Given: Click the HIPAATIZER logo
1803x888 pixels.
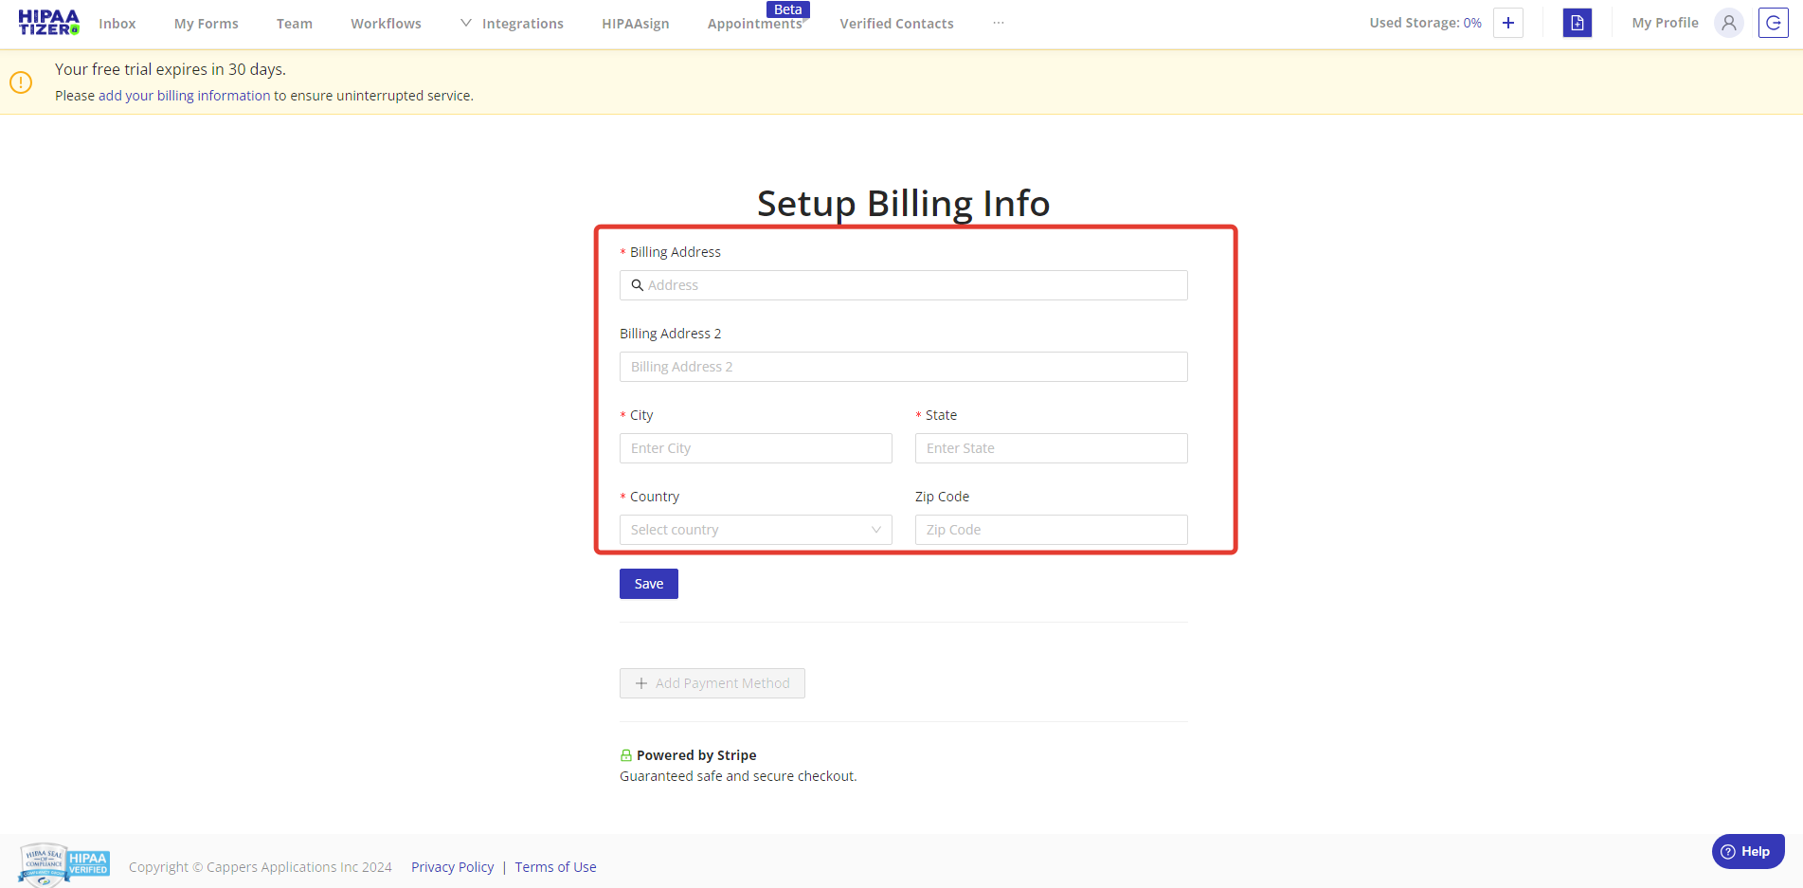Looking at the screenshot, I should 47,22.
